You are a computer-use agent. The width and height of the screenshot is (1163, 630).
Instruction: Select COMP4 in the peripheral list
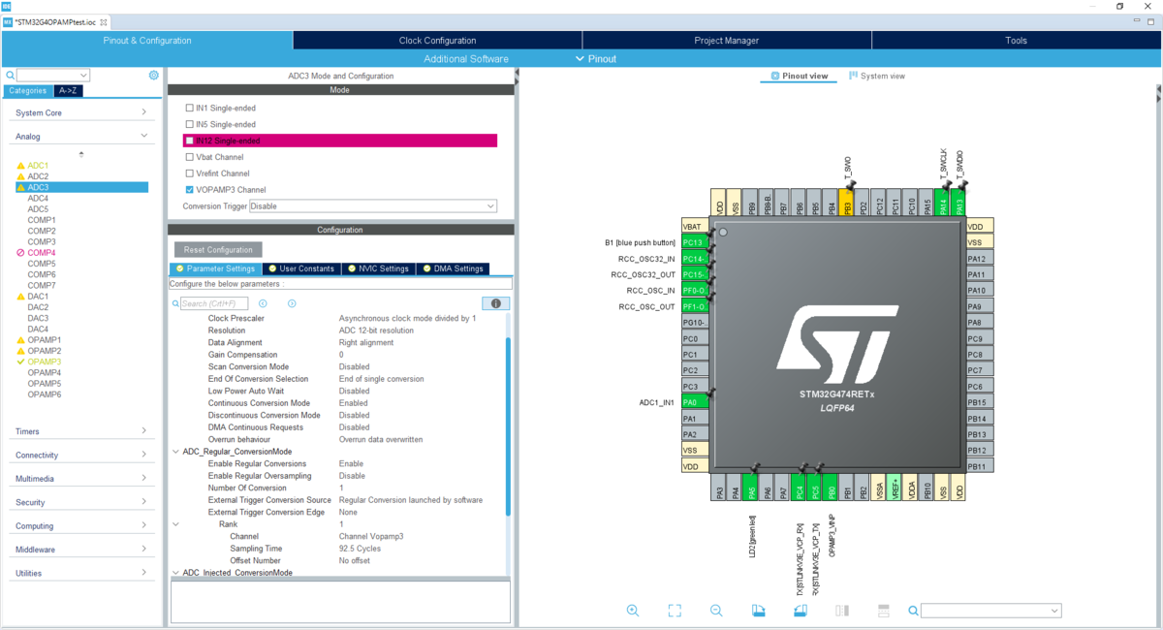point(42,253)
